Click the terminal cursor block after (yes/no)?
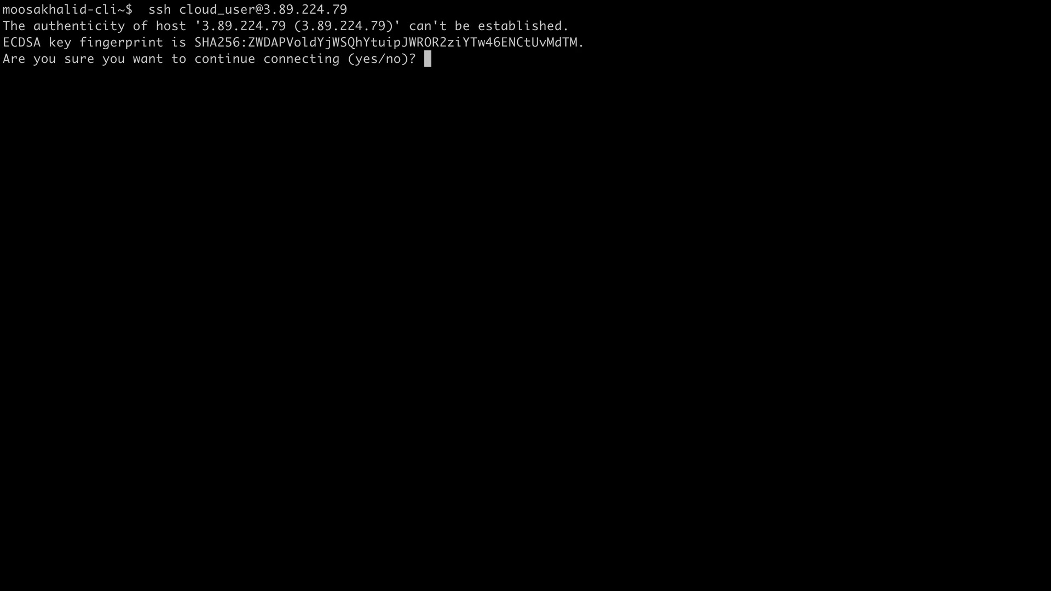1051x591 pixels. [428, 59]
